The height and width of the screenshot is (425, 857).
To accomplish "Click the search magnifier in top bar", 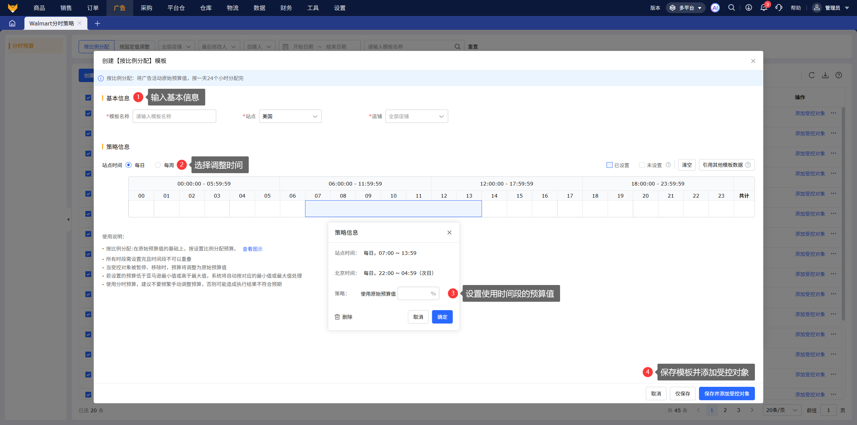I will (x=731, y=8).
